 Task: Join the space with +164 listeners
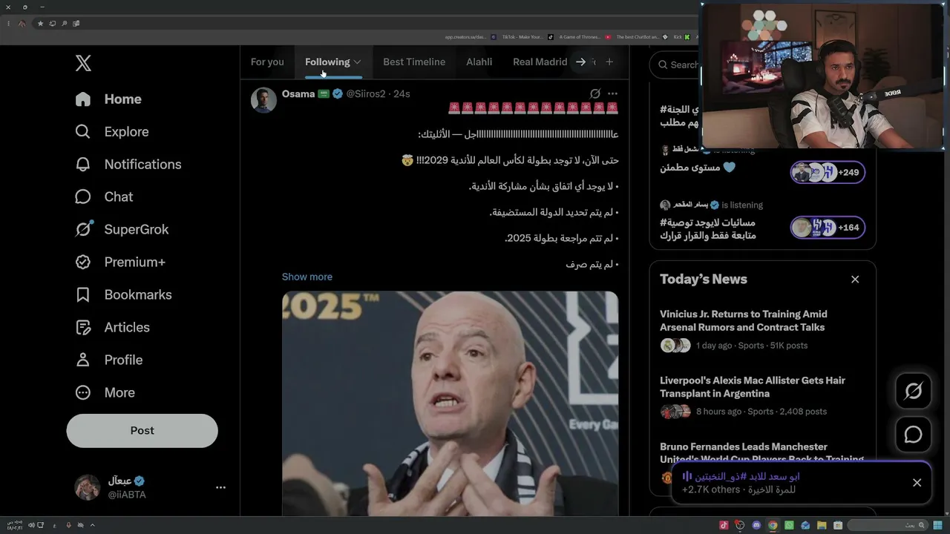(x=828, y=228)
